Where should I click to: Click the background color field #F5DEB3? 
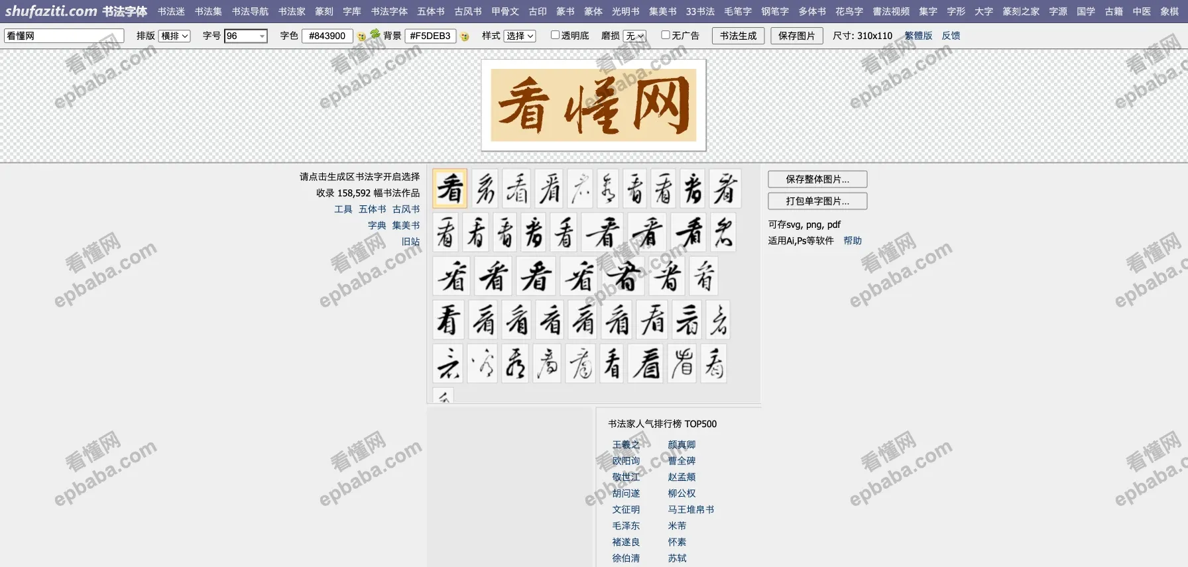430,36
